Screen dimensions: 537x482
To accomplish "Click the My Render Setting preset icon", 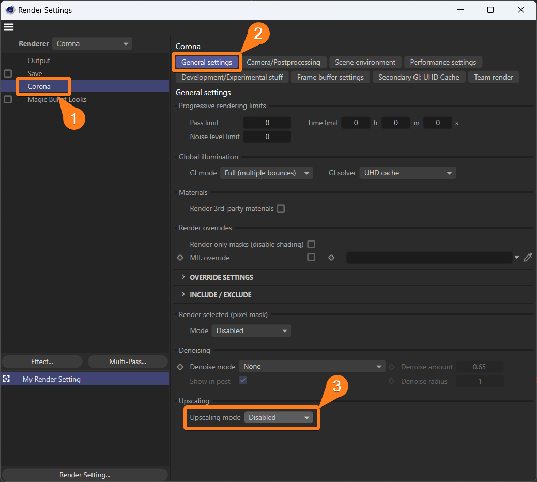I will pos(7,379).
